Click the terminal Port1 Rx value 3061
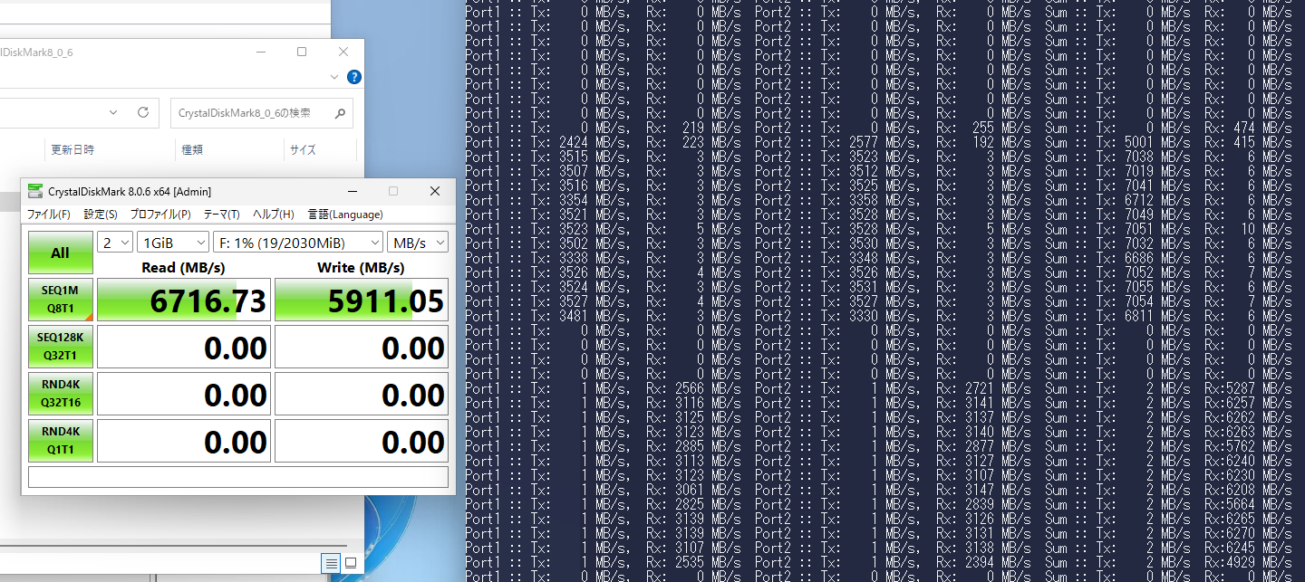This screenshot has width=1305, height=582. (x=691, y=490)
